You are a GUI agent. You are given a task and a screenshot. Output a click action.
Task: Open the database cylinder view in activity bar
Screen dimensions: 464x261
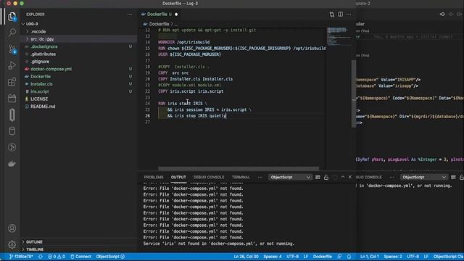coord(12,131)
